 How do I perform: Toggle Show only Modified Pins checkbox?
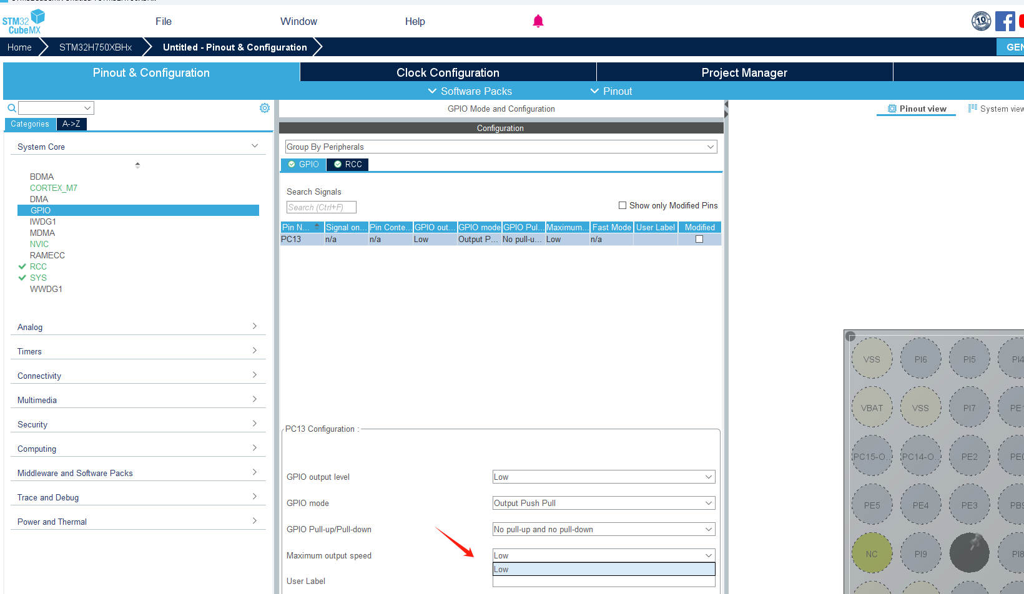[623, 205]
